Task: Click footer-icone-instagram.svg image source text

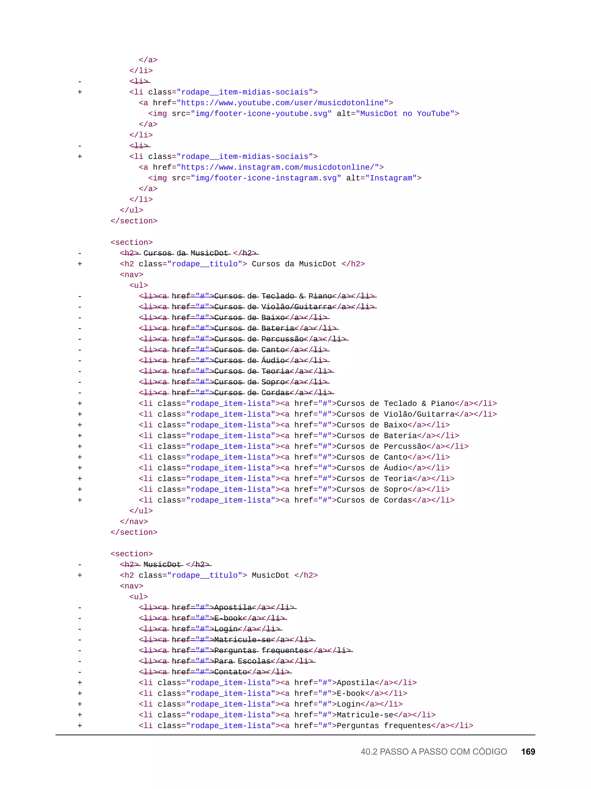Action: (266, 178)
